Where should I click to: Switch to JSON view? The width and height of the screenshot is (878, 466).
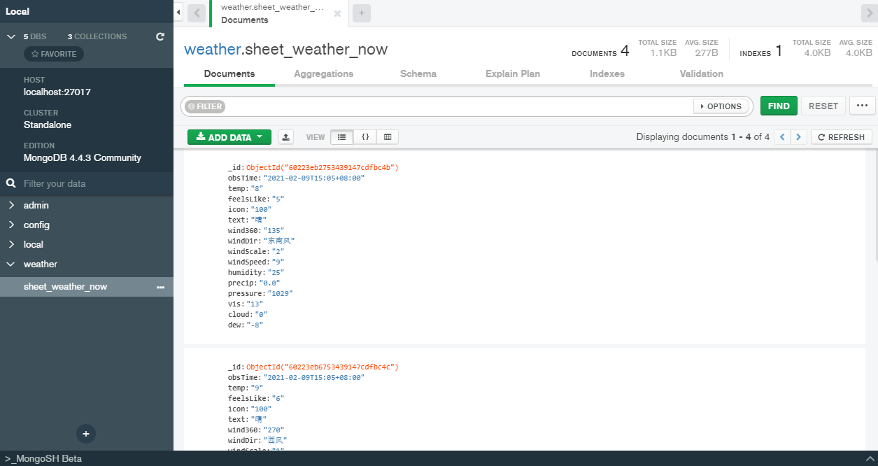point(365,137)
